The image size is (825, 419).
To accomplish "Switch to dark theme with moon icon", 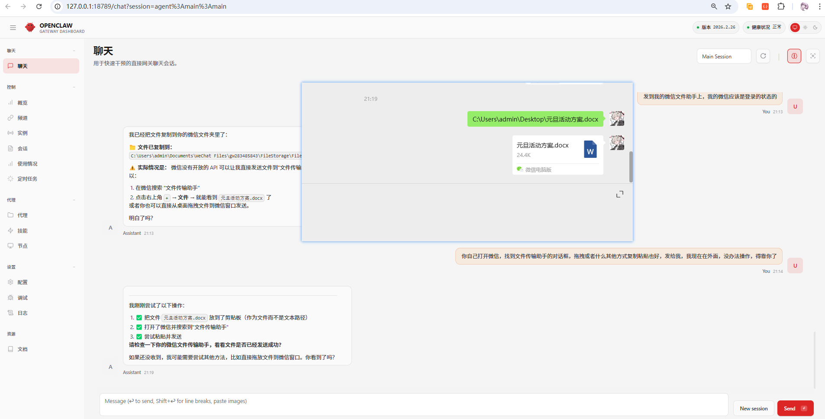I will coord(816,27).
